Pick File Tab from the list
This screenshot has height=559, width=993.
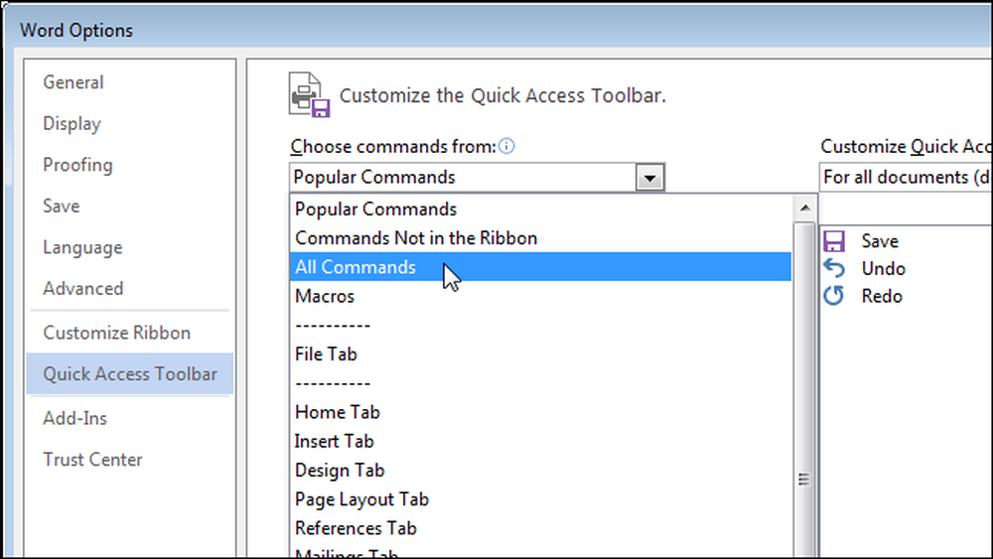(x=540, y=353)
